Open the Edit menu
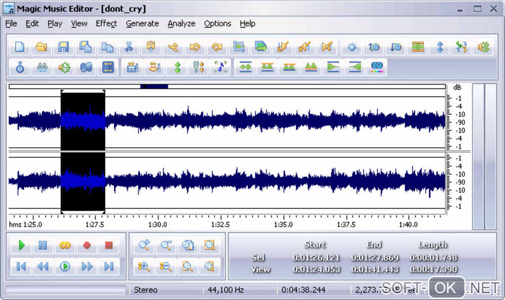This screenshot has width=505, height=300. (32, 23)
